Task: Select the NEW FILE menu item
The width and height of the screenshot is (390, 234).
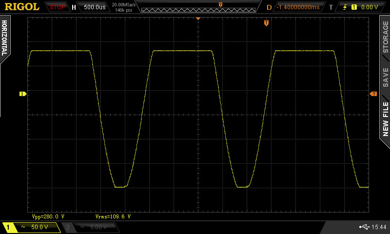Action: pyautogui.click(x=385, y=119)
